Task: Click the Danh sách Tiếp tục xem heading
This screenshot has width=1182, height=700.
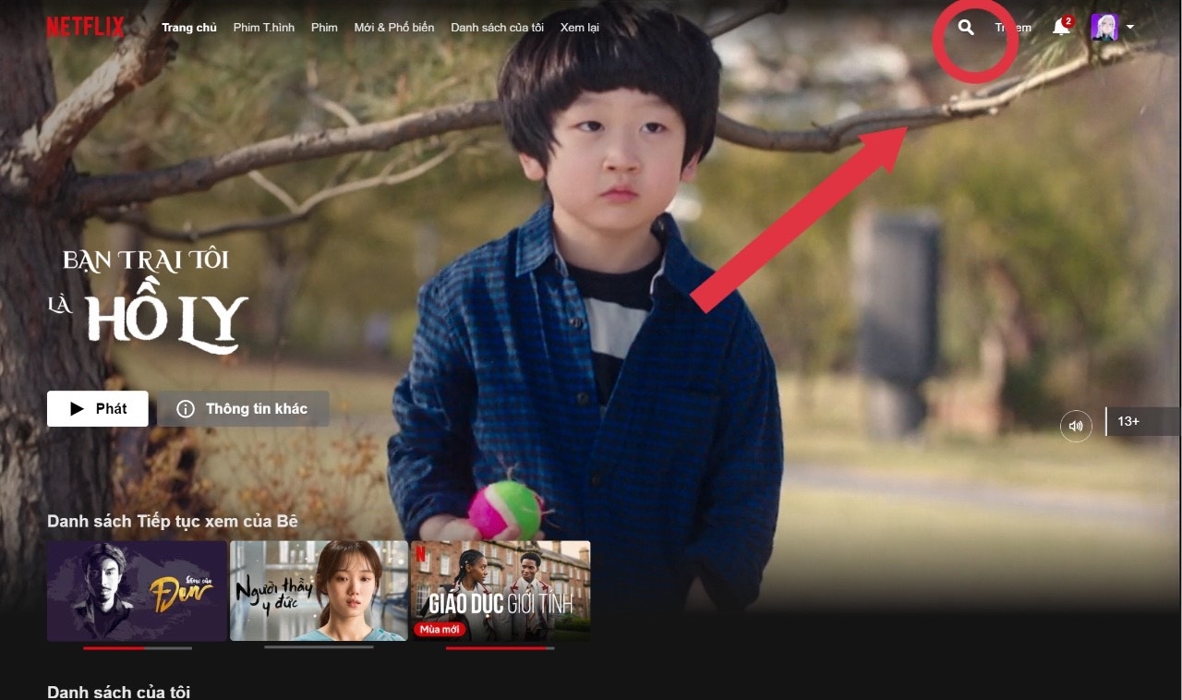Action: coord(173,522)
